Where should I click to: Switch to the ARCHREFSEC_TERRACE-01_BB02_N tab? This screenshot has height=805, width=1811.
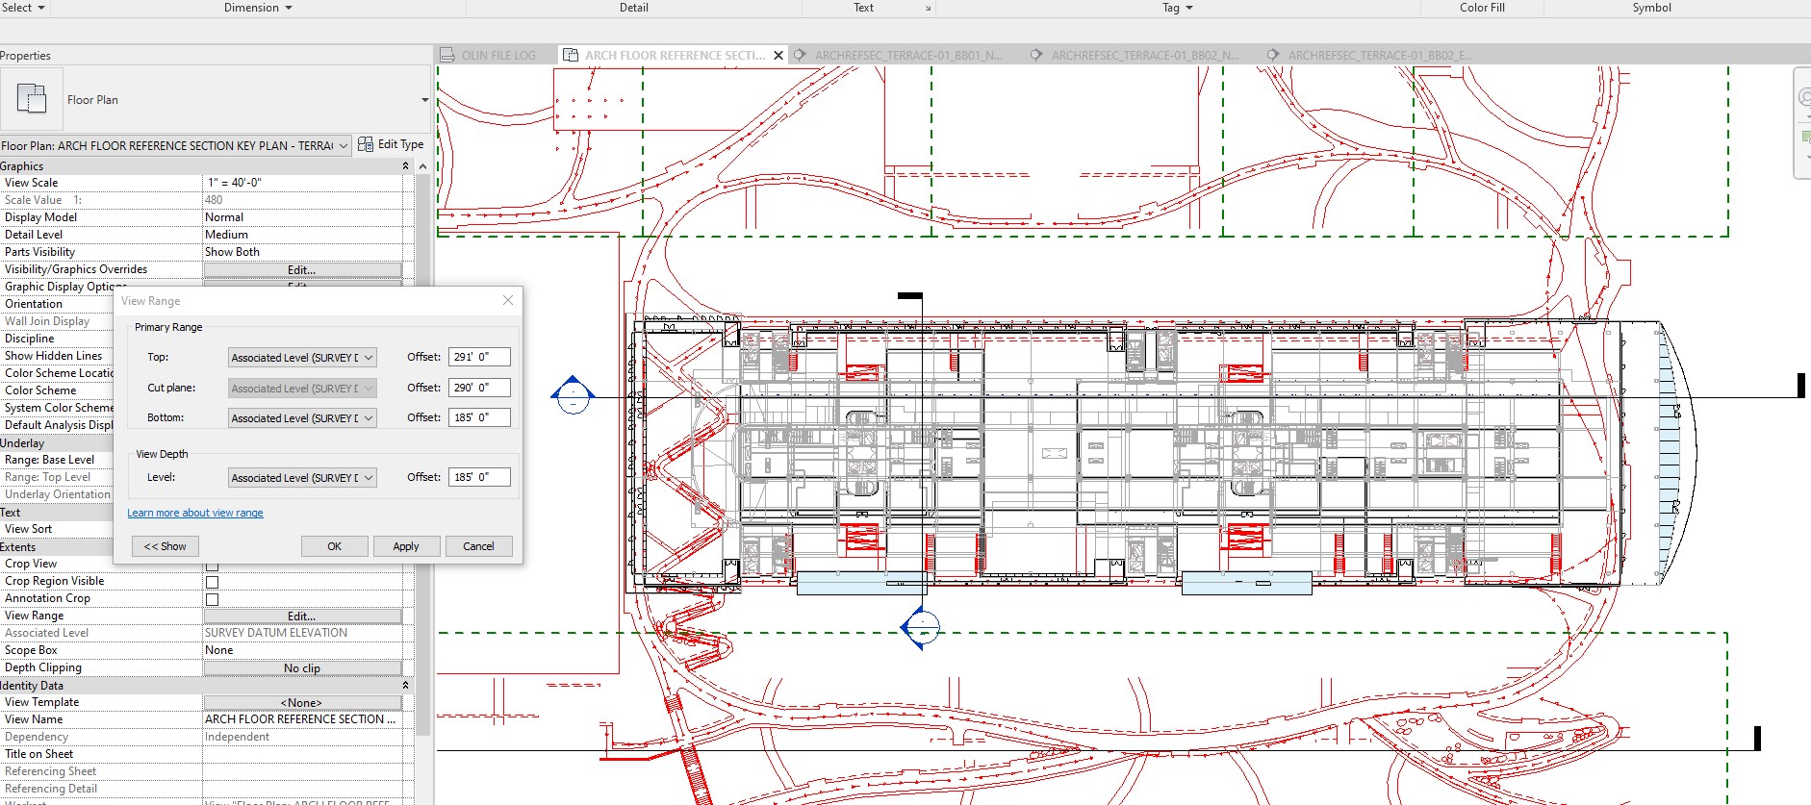(x=1145, y=55)
